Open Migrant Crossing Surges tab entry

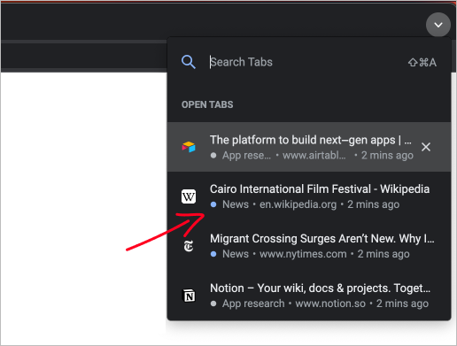tap(309, 246)
